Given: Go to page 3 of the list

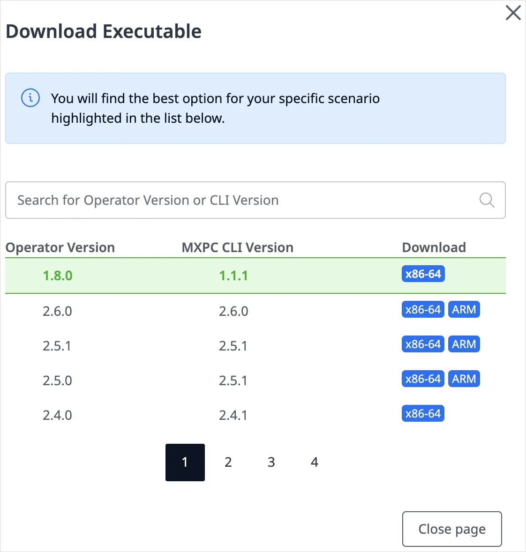Looking at the screenshot, I should [271, 462].
